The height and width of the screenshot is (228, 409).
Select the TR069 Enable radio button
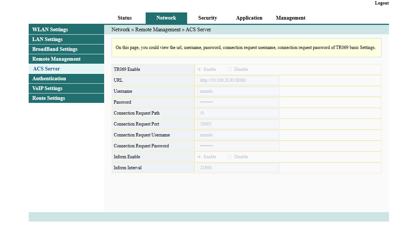click(x=199, y=69)
